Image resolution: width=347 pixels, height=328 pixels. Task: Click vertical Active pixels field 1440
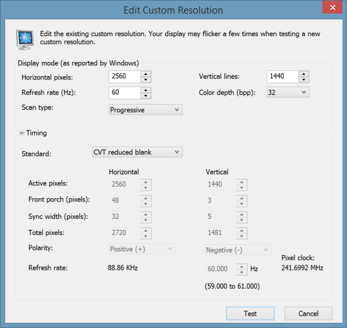[x=221, y=185]
